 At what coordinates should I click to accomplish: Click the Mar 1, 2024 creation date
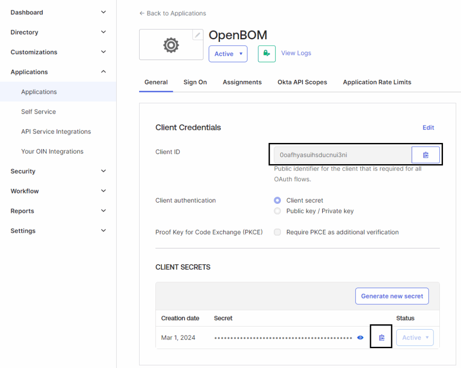point(178,338)
